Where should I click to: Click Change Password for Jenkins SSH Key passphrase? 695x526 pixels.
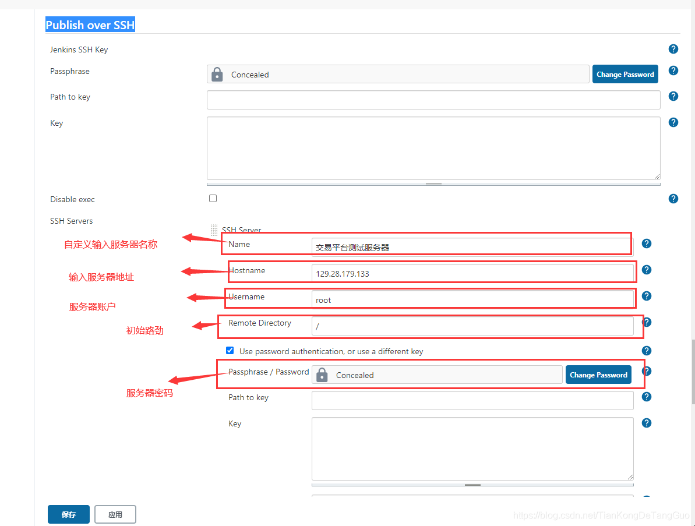click(x=625, y=74)
